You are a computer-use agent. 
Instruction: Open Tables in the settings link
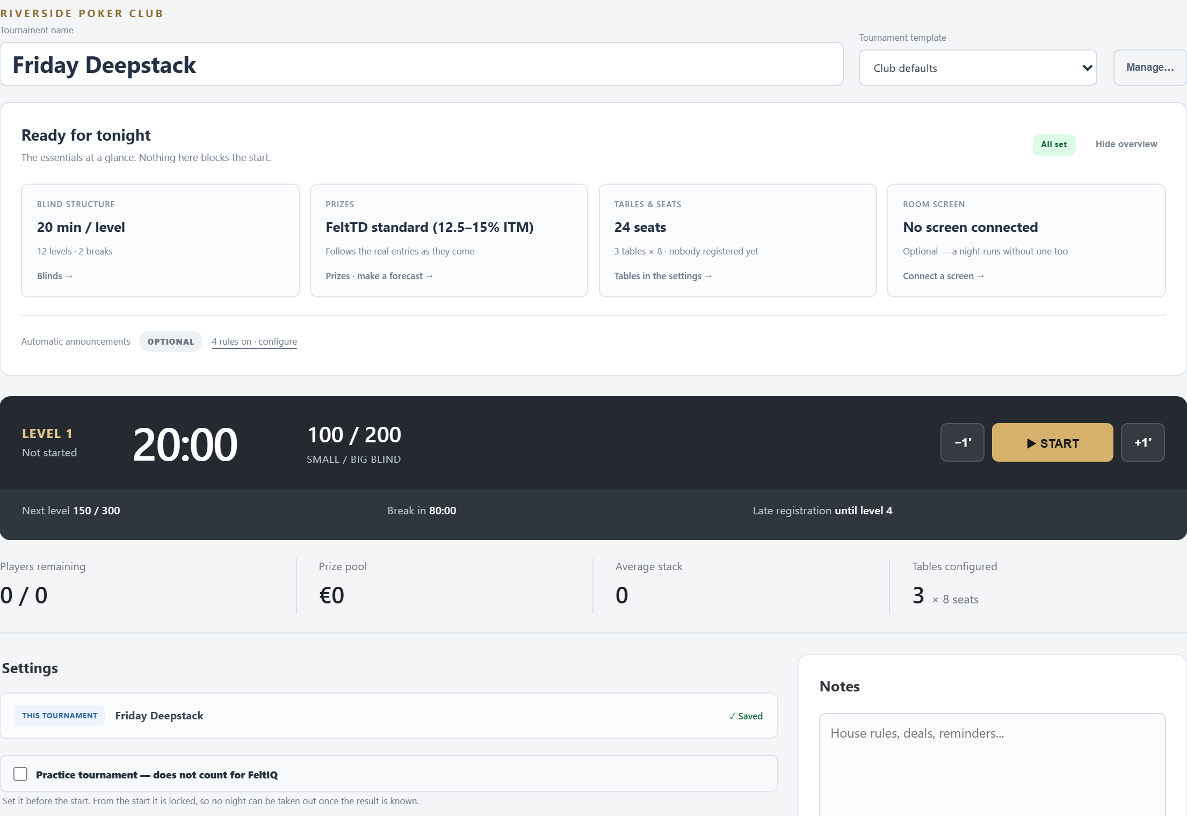[663, 276]
